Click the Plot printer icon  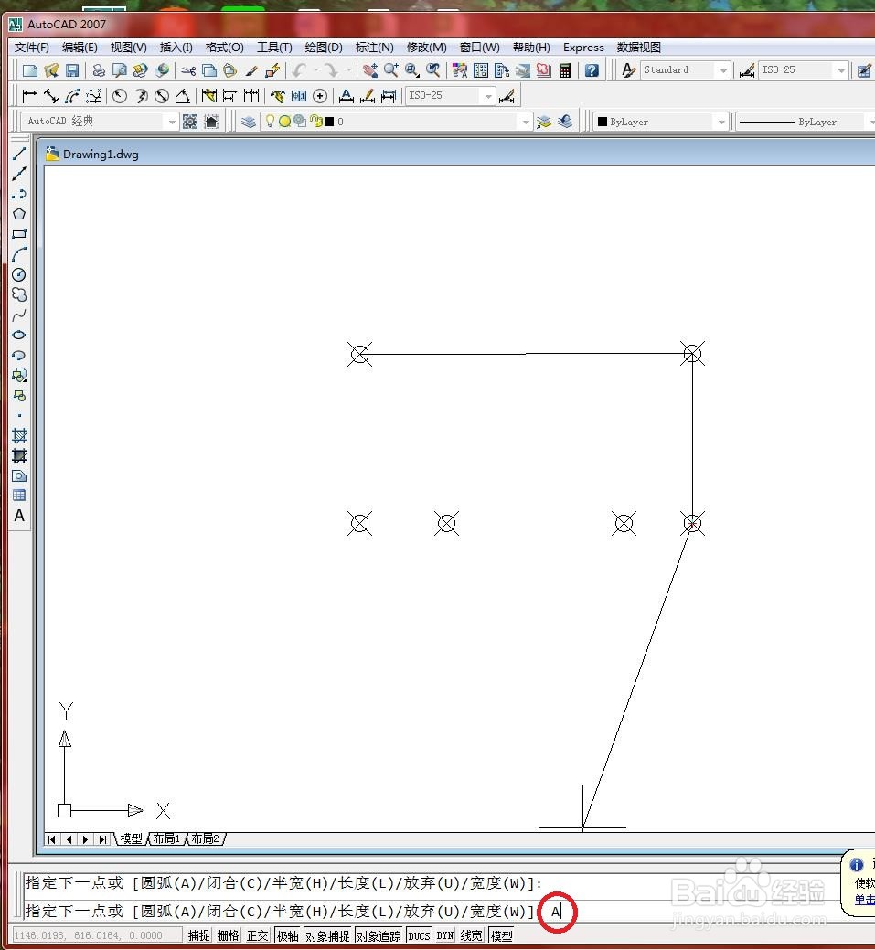[98, 70]
